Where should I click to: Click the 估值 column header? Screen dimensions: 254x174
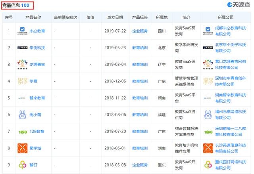90,17
